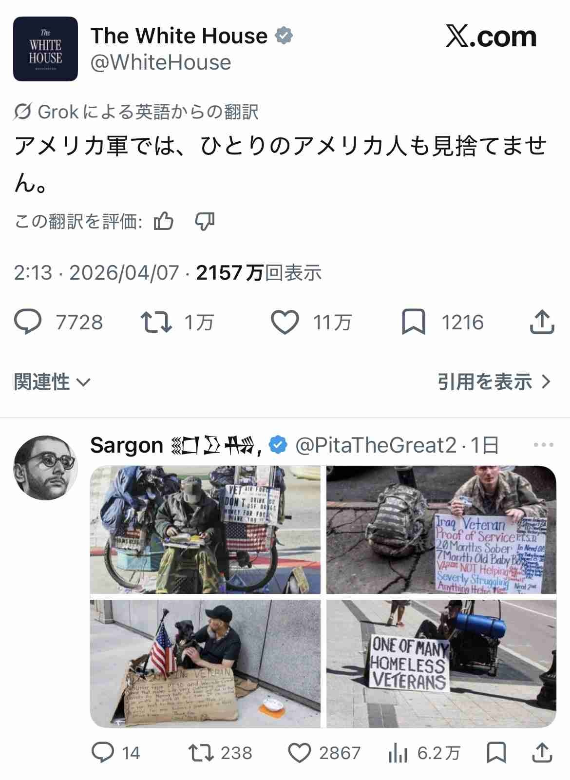Open the White House profile avatar

tap(45, 49)
